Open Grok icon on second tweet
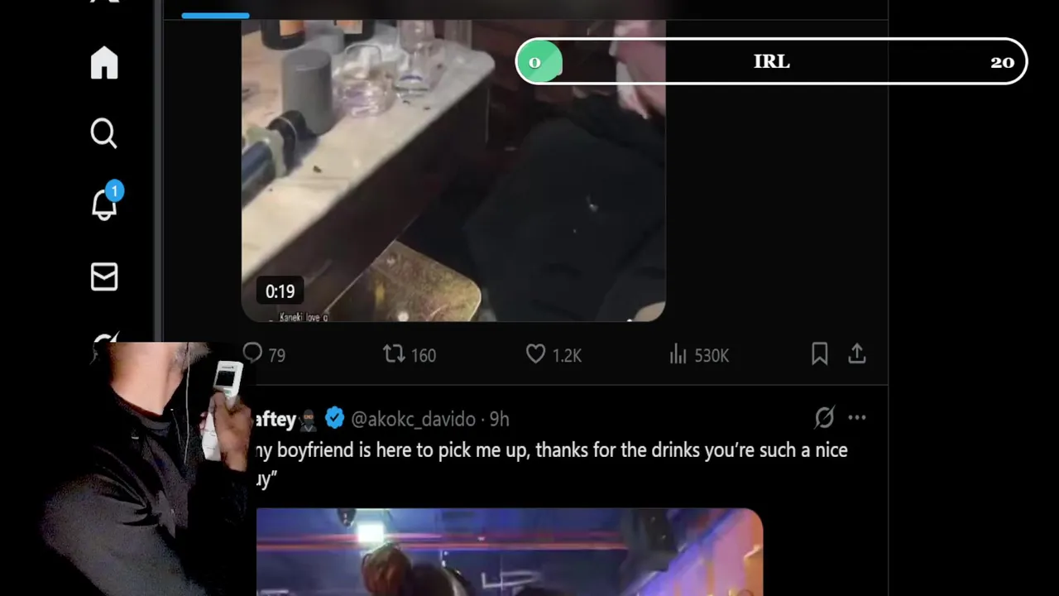This screenshot has height=596, width=1059. (x=824, y=418)
